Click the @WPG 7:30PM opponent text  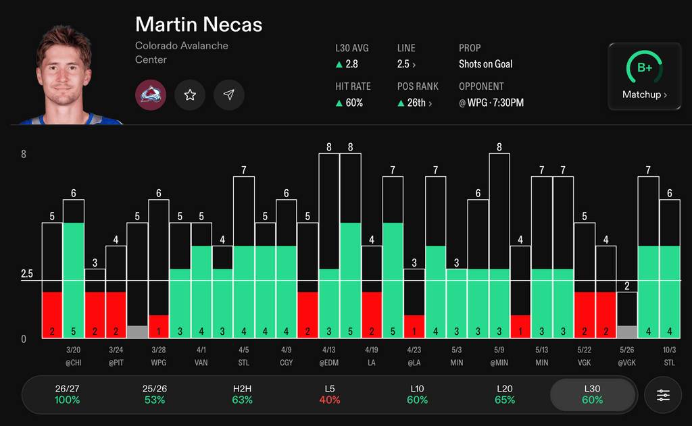point(491,103)
